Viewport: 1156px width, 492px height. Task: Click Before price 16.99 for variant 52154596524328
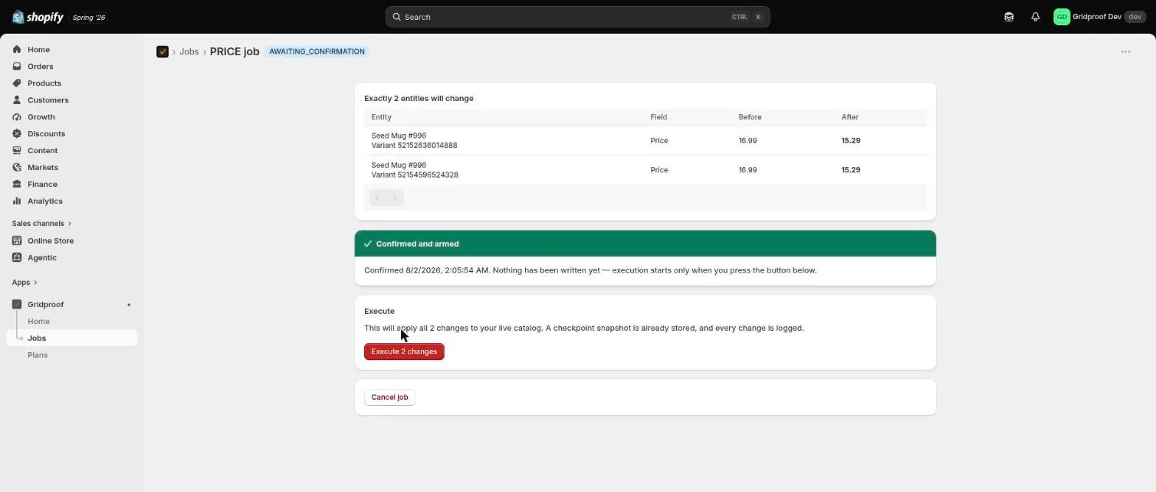tap(748, 170)
